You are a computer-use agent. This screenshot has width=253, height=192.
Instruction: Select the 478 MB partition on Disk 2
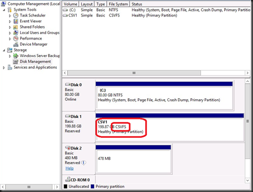click(134, 159)
